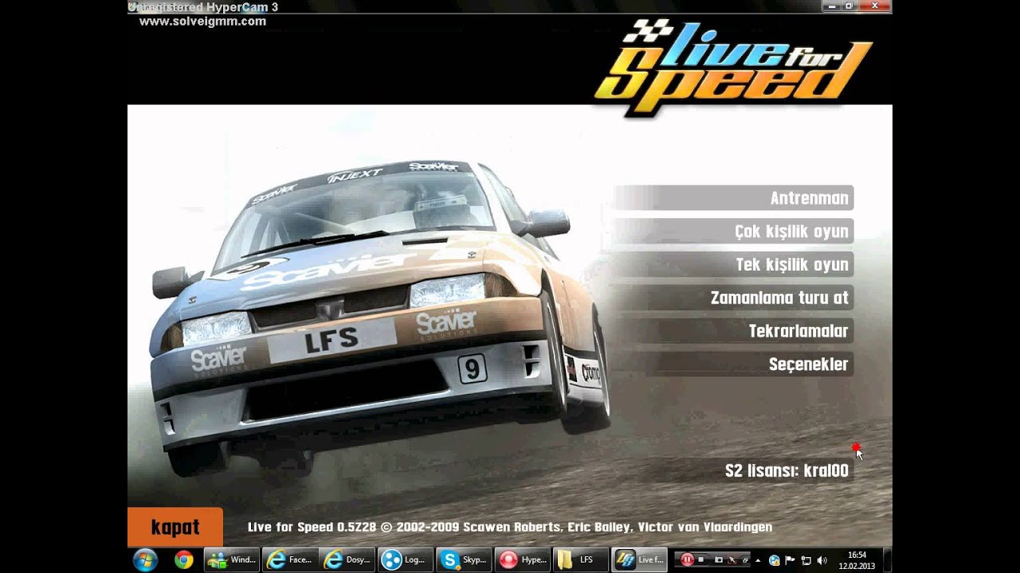Show hidden system tray icons
Viewport: 1020px width, 573px height.
pos(758,560)
